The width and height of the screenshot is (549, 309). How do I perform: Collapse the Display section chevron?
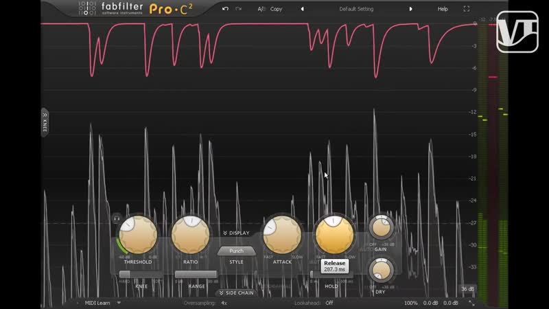click(235, 233)
